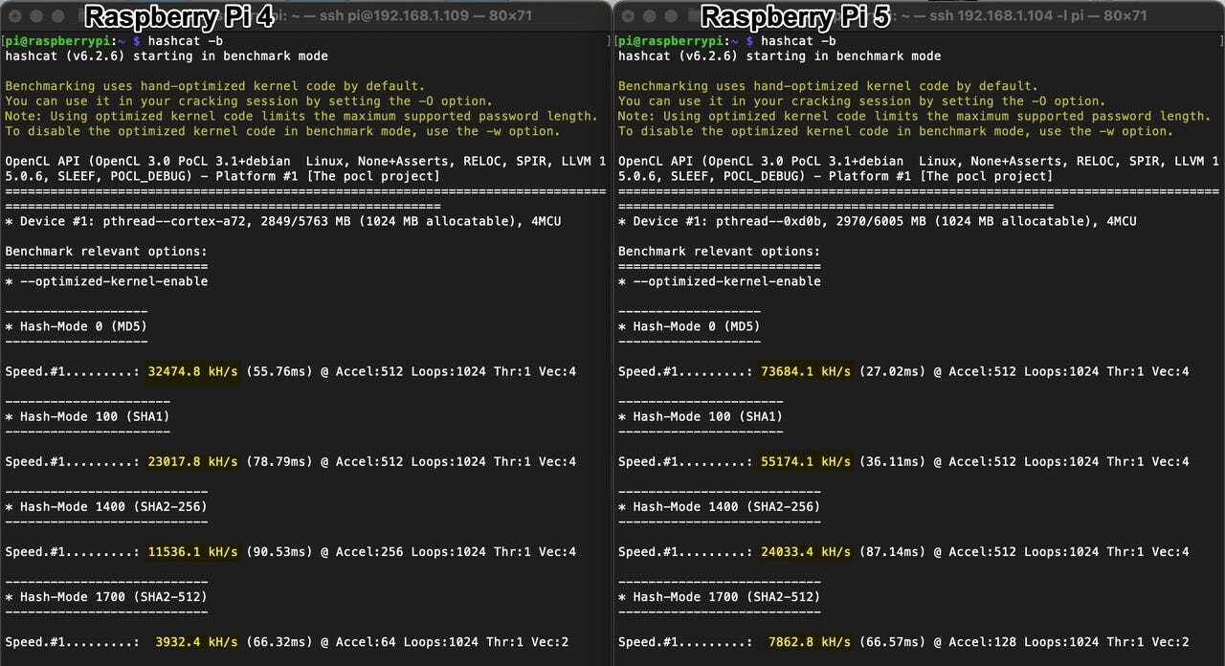Click the '0xd0b' Device #1 line

(x=878, y=221)
